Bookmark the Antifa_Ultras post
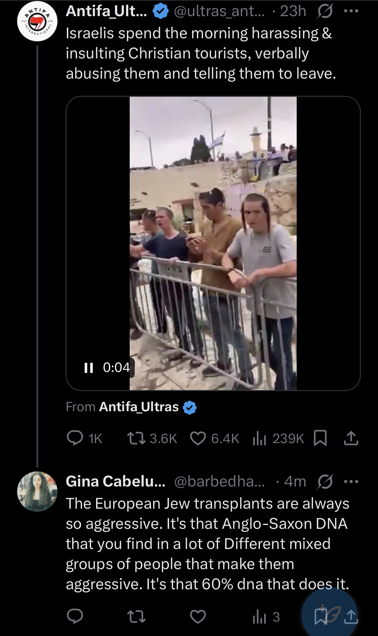 [x=320, y=438]
